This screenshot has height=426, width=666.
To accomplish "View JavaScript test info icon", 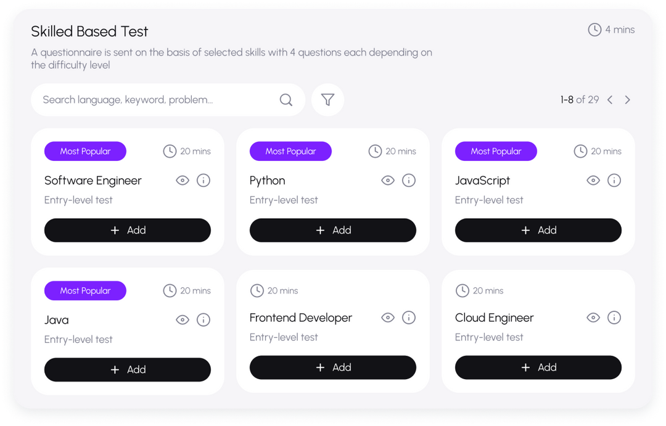I will pos(614,181).
